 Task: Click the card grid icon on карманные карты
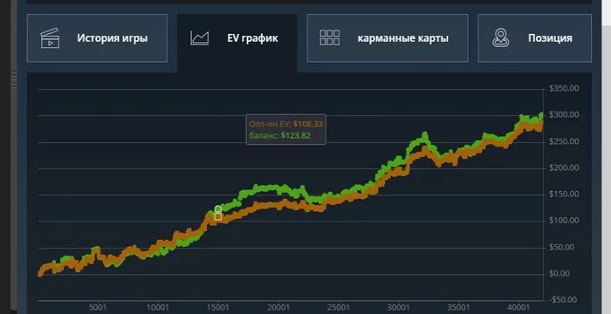click(x=330, y=38)
